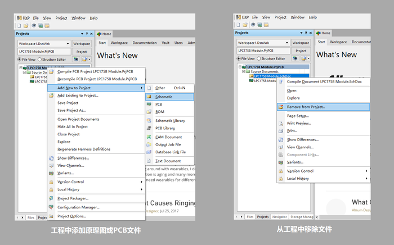The width and height of the screenshot is (394, 245).
Task: Click Text Document icon in submenu
Action: pos(149,161)
